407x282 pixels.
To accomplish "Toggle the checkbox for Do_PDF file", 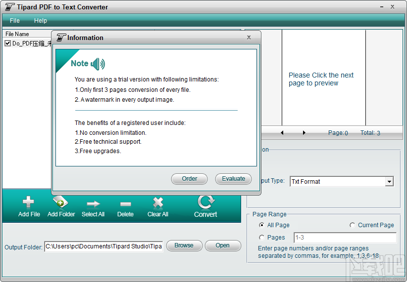I will pos(8,43).
